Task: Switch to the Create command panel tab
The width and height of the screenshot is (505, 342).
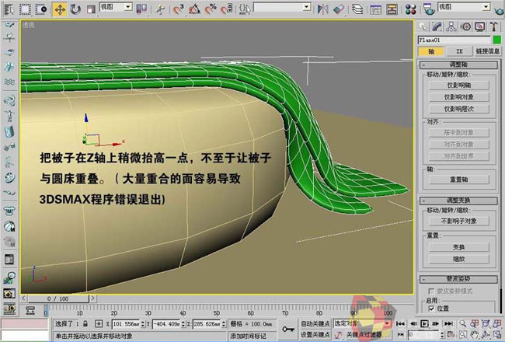Action: (x=423, y=26)
